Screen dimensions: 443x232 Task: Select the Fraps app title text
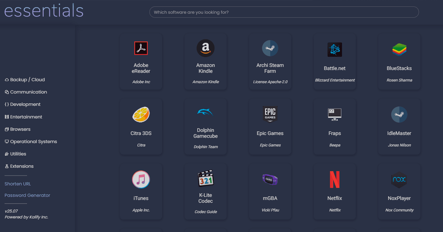334,133
